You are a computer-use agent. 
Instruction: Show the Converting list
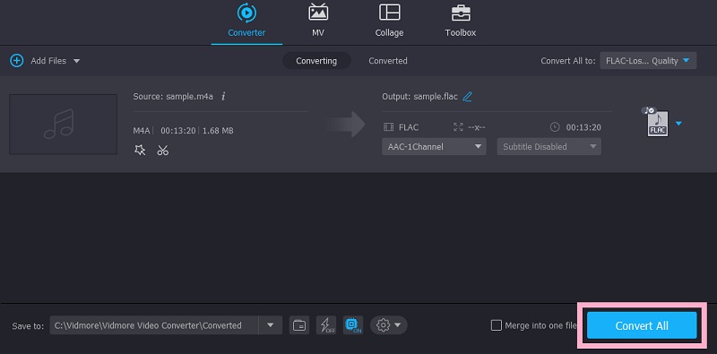[x=316, y=61]
